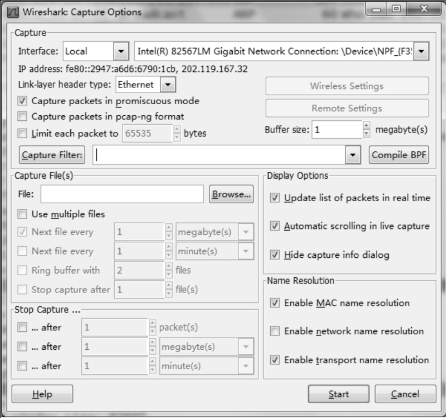Click the Compile BPF button
The width and height of the screenshot is (446, 418).
[x=399, y=155]
